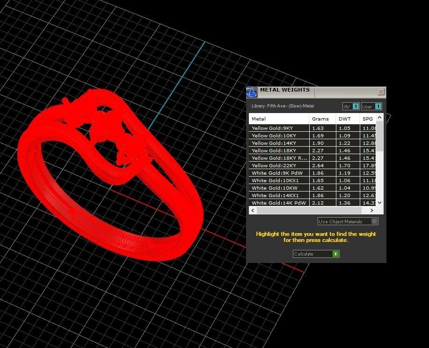Select the Yellow Gold:18KY row
This screenshot has height=348, width=429.
tap(312, 150)
